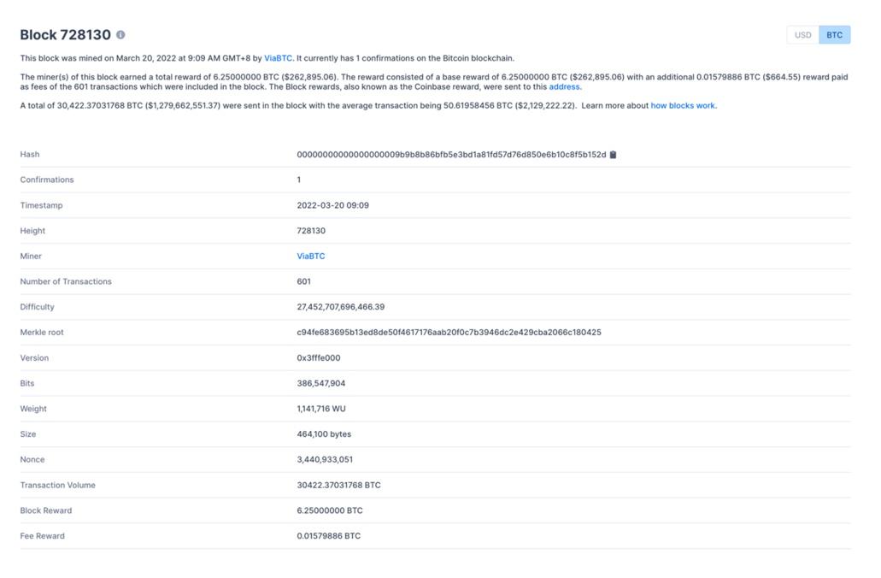Viewport: 881px width, 578px height.
Task: Click the Block Reward row label
Action: tap(46, 510)
